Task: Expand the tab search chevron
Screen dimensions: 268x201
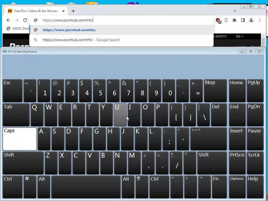Action: tap(235, 11)
